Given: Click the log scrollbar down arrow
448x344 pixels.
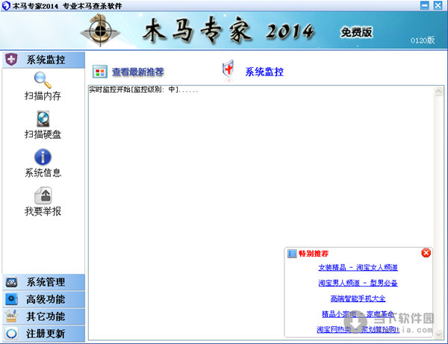Looking at the screenshot, I should tap(438, 334).
